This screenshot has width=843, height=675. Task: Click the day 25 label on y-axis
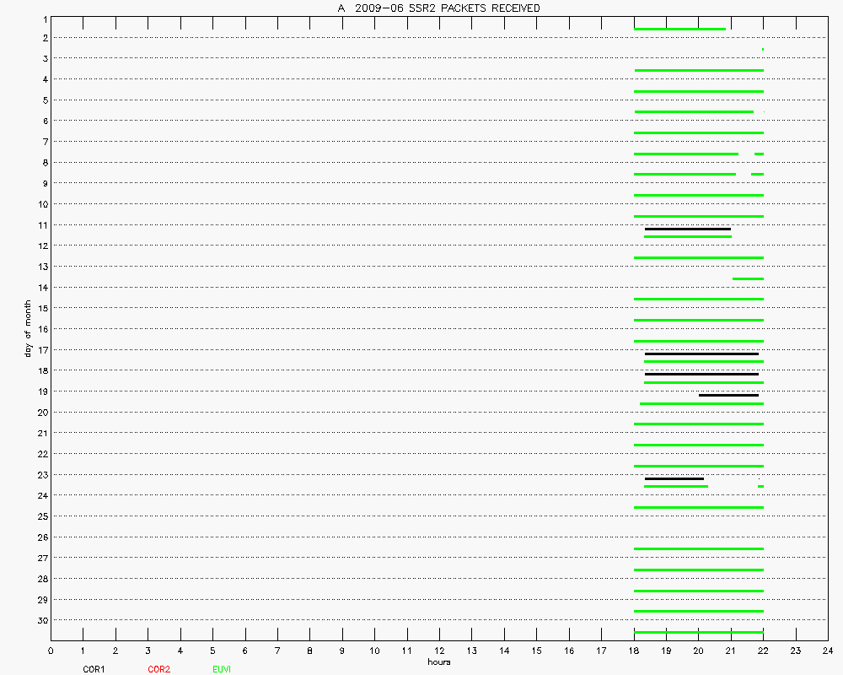point(41,516)
